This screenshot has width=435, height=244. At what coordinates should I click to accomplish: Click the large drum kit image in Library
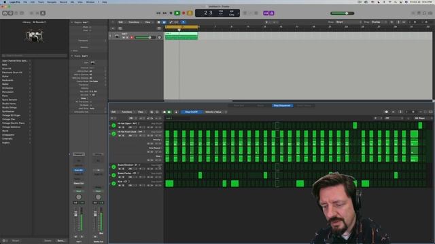34,36
